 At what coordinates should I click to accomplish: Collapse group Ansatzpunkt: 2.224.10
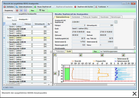tap(8, 42)
